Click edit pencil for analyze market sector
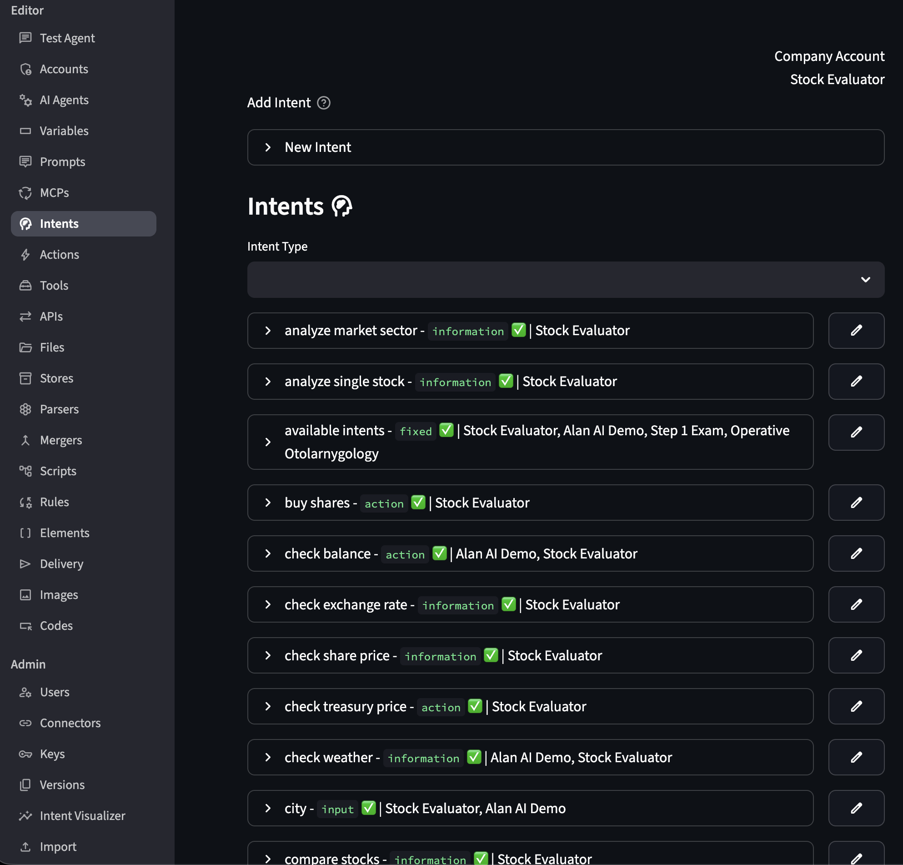The height and width of the screenshot is (865, 903). pos(856,331)
